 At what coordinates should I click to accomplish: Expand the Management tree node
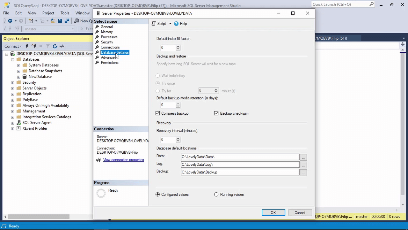(x=12, y=111)
